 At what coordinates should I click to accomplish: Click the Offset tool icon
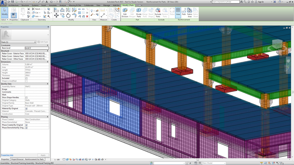62,10
